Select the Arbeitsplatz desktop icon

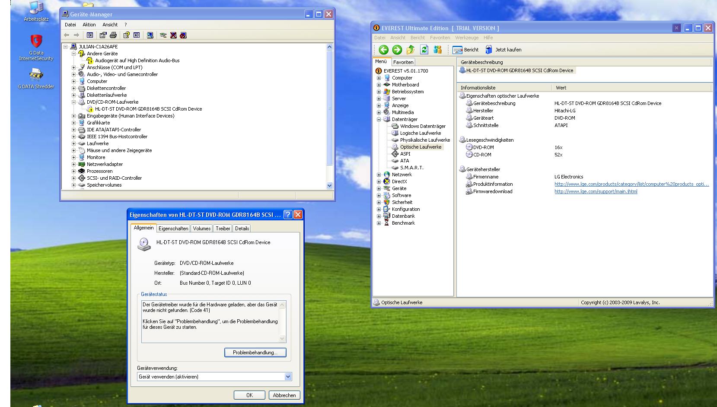36,12
